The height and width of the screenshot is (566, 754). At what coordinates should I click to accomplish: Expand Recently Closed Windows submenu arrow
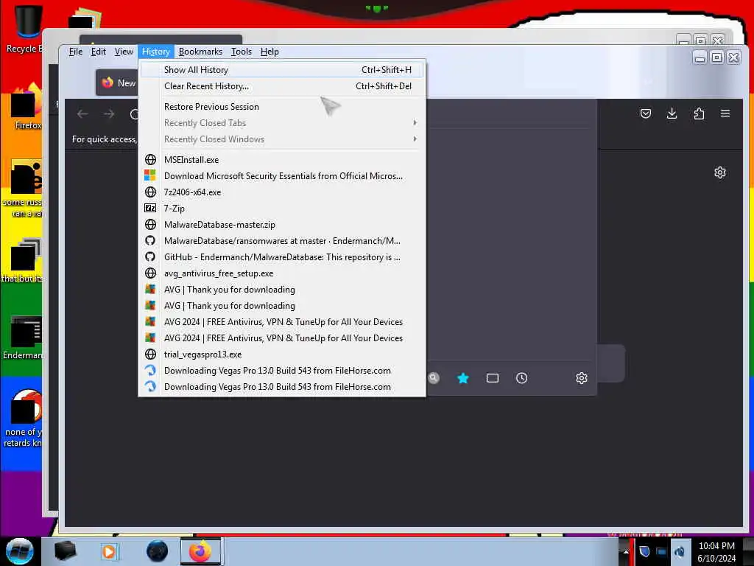[415, 139]
